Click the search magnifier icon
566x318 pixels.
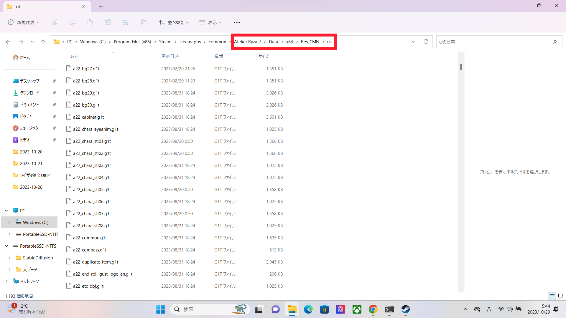[x=555, y=42]
